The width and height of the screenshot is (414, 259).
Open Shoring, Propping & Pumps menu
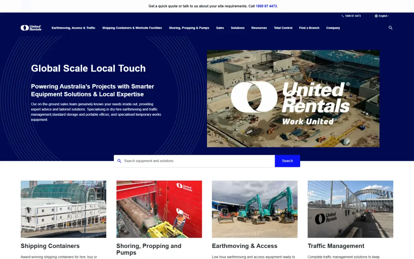tap(189, 28)
